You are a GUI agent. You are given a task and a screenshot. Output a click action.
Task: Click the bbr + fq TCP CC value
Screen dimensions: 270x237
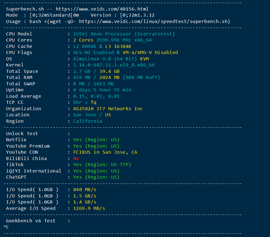click(x=85, y=102)
